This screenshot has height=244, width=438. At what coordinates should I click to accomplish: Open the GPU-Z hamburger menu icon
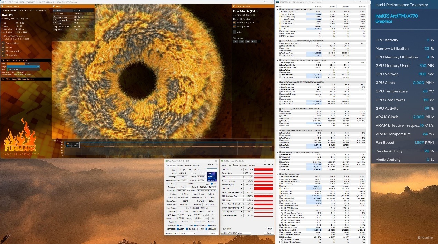point(217,165)
